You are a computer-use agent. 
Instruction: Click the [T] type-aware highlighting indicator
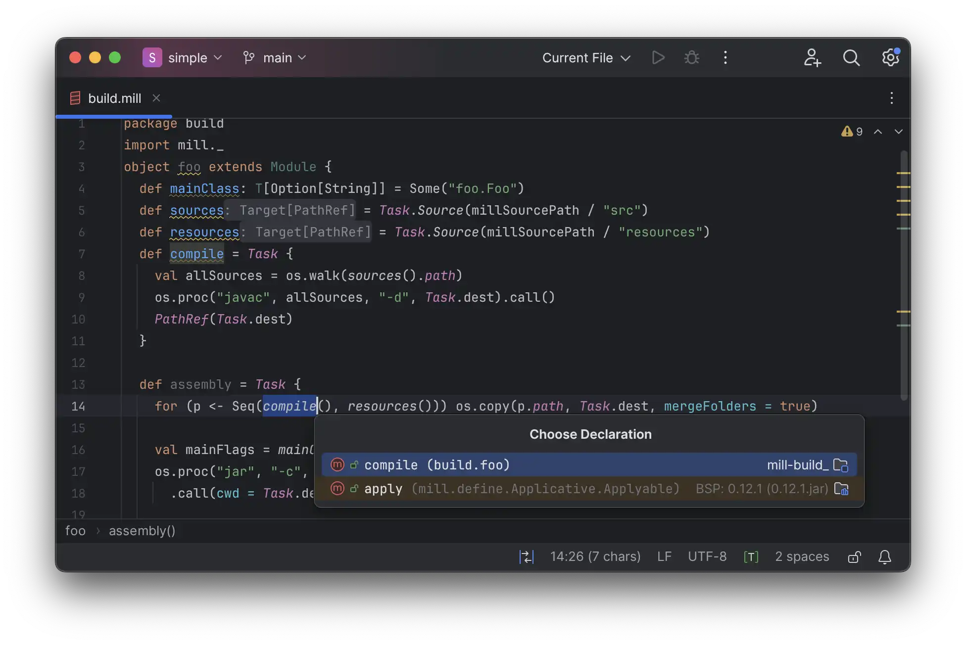751,557
